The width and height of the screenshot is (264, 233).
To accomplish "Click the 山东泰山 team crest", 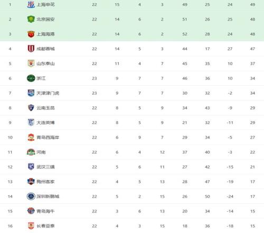I will click(31, 64).
